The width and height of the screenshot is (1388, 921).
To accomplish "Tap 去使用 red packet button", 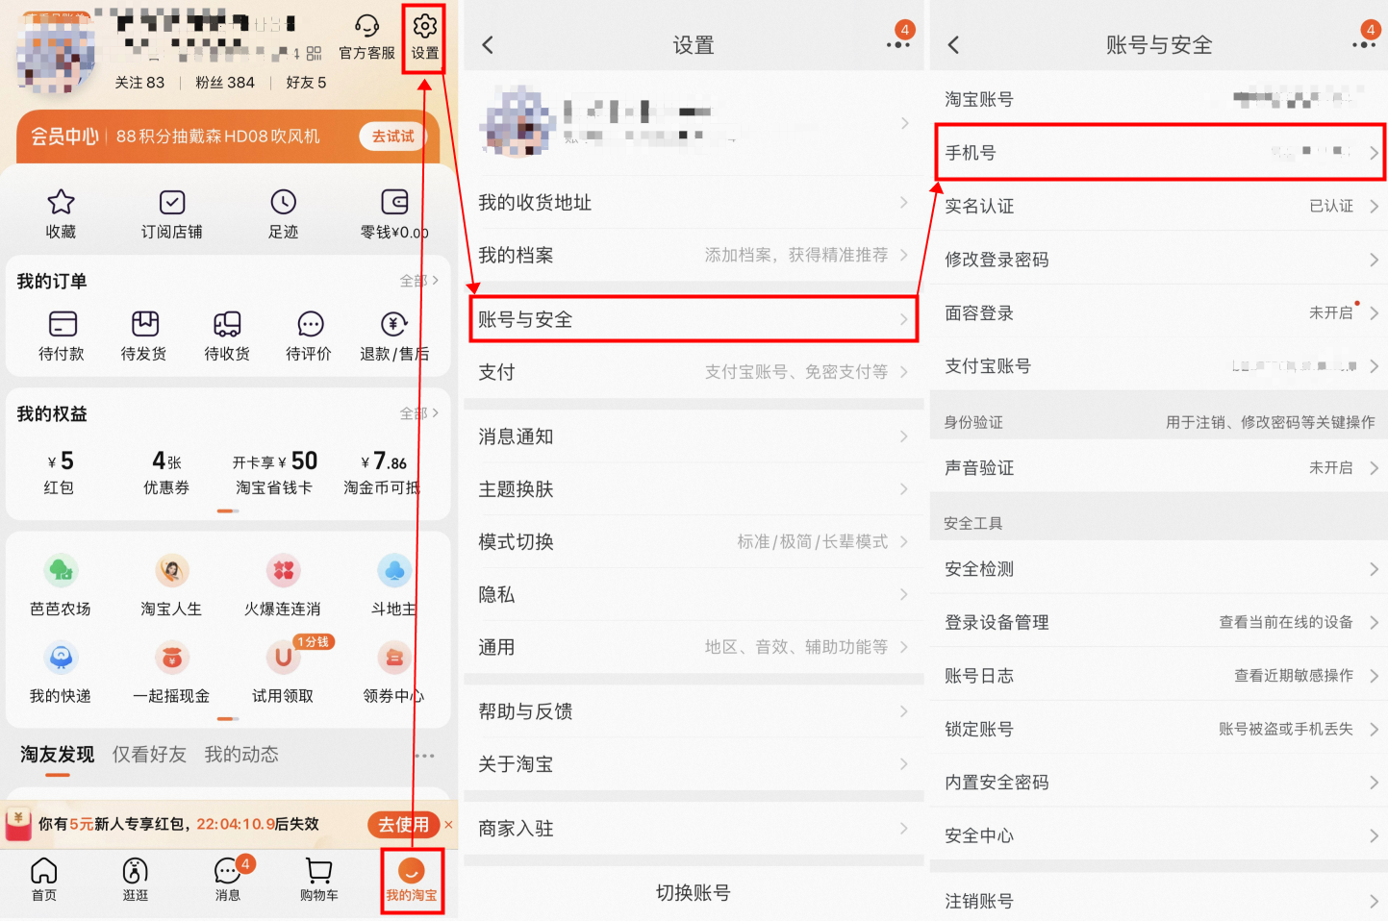I will tap(403, 824).
